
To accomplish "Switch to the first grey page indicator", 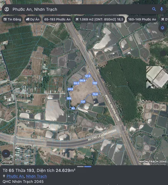I will pos(81,166).
